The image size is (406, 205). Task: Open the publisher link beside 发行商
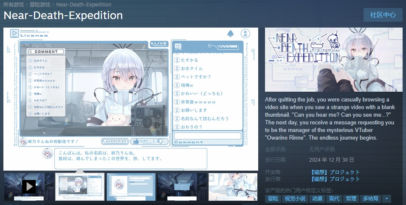336,179
